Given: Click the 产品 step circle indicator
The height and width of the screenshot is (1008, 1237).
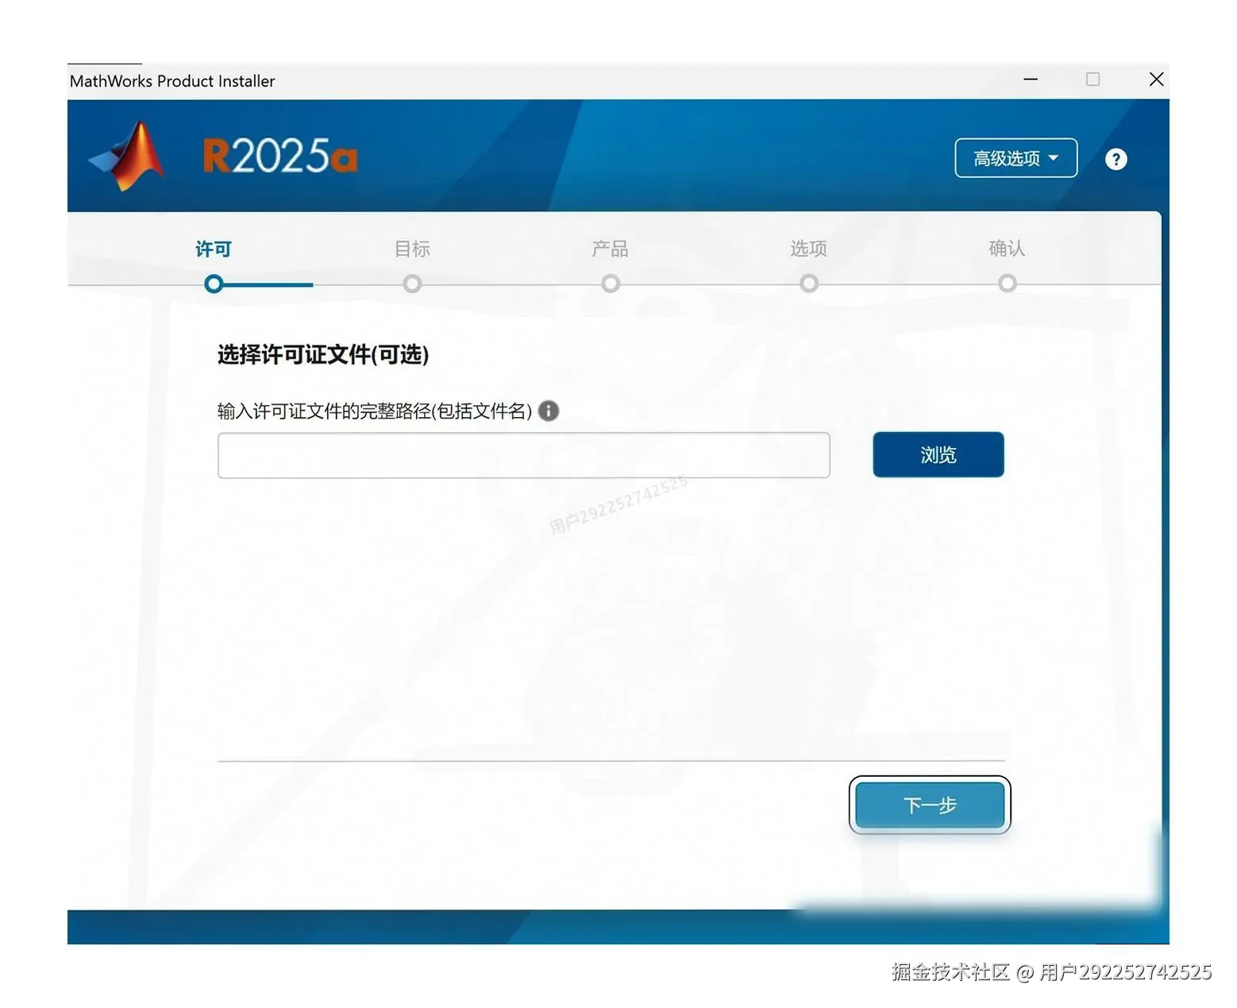Looking at the screenshot, I should (610, 284).
